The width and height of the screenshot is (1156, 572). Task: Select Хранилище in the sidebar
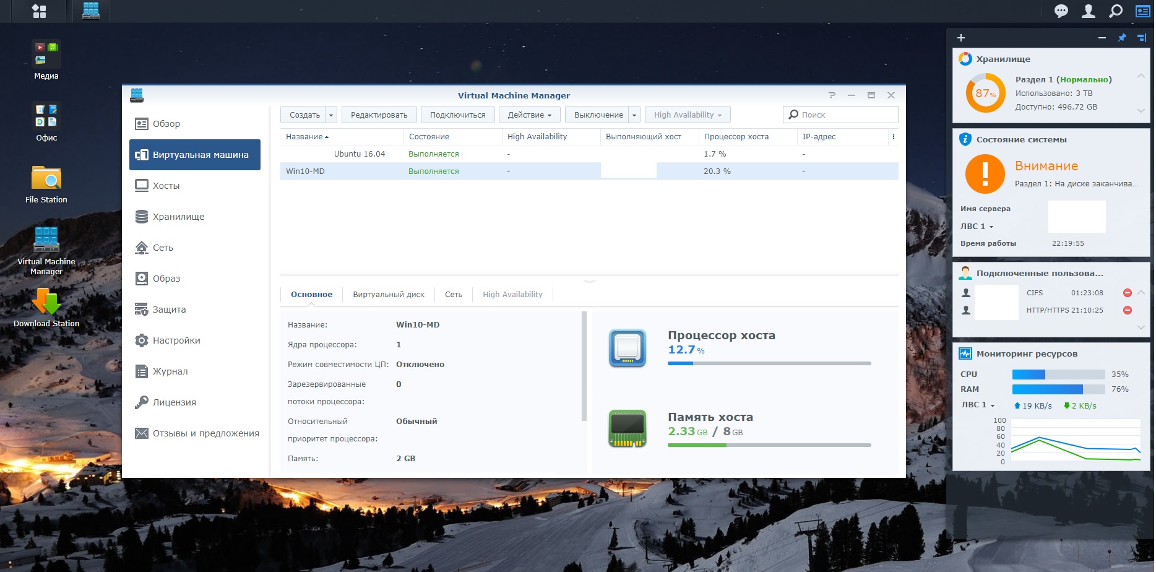coord(178,217)
